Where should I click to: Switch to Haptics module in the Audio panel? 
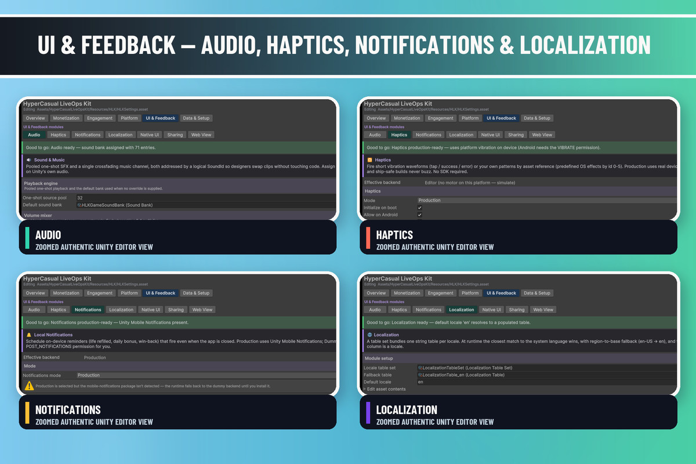[59, 135]
